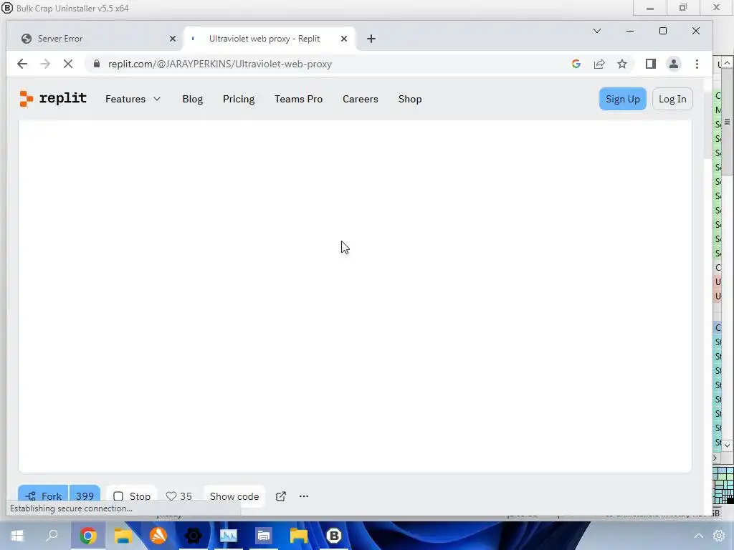Click the 399 fork count button

click(x=85, y=496)
